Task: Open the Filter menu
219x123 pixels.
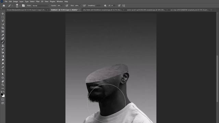Action: pos(38,1)
